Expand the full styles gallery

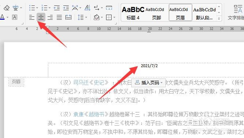(219, 19)
